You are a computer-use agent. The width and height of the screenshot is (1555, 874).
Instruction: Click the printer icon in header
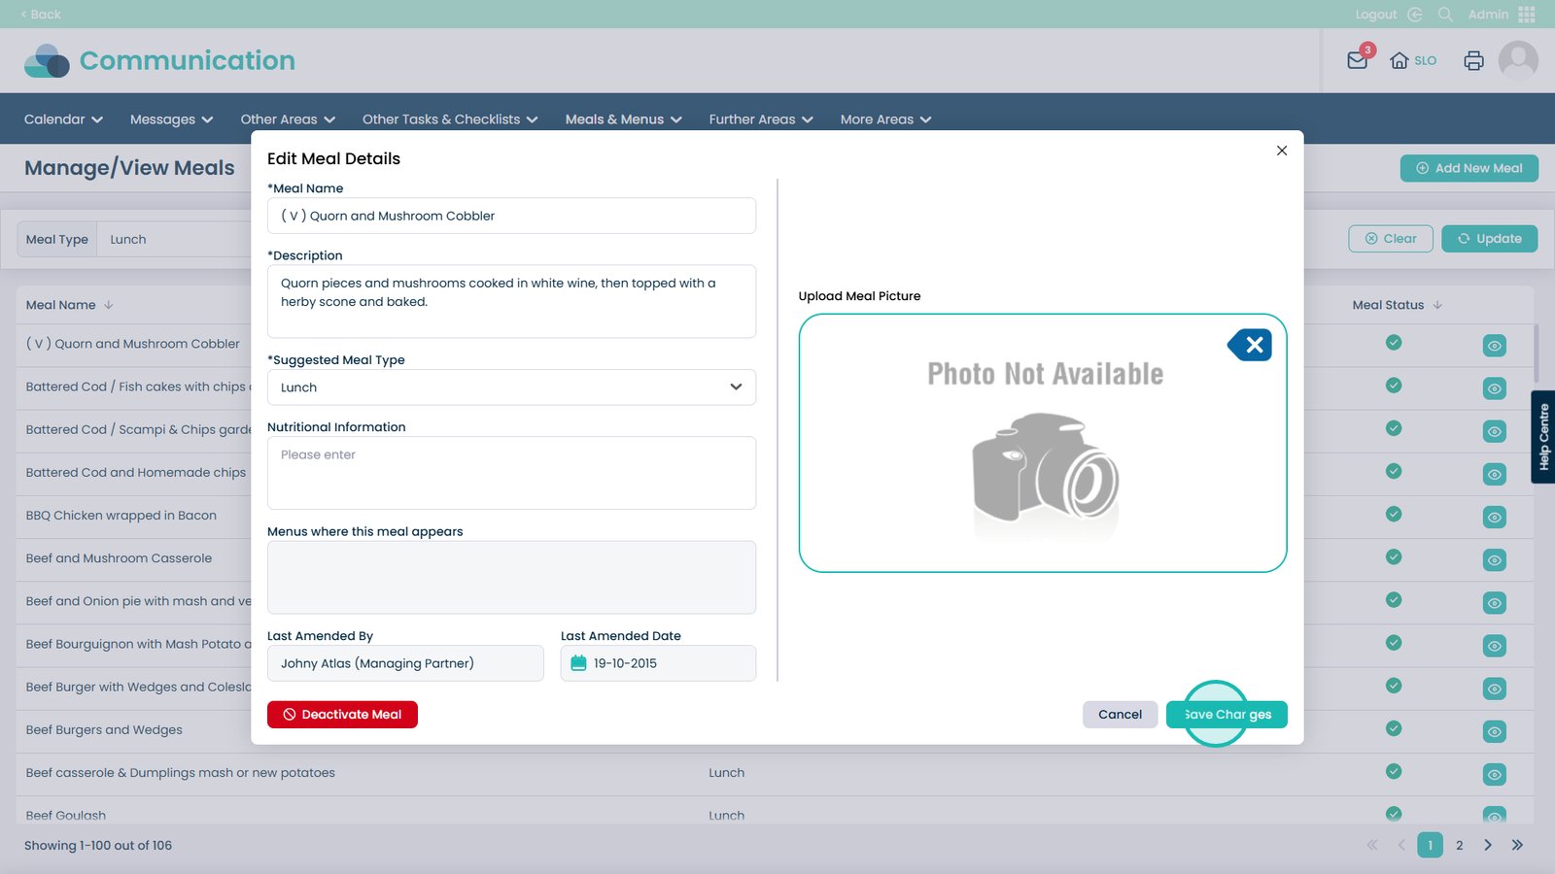click(x=1473, y=60)
